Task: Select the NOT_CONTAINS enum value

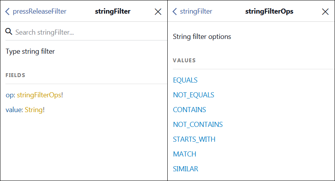Action: pos(198,125)
